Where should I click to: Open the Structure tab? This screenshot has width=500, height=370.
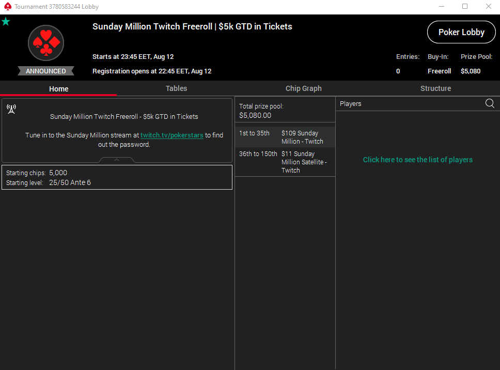coord(435,88)
